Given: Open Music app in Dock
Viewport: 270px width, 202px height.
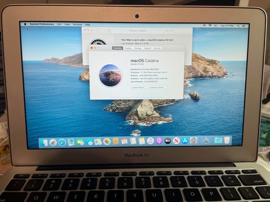Looking at the screenshot, I should pyautogui.click(x=151, y=141).
